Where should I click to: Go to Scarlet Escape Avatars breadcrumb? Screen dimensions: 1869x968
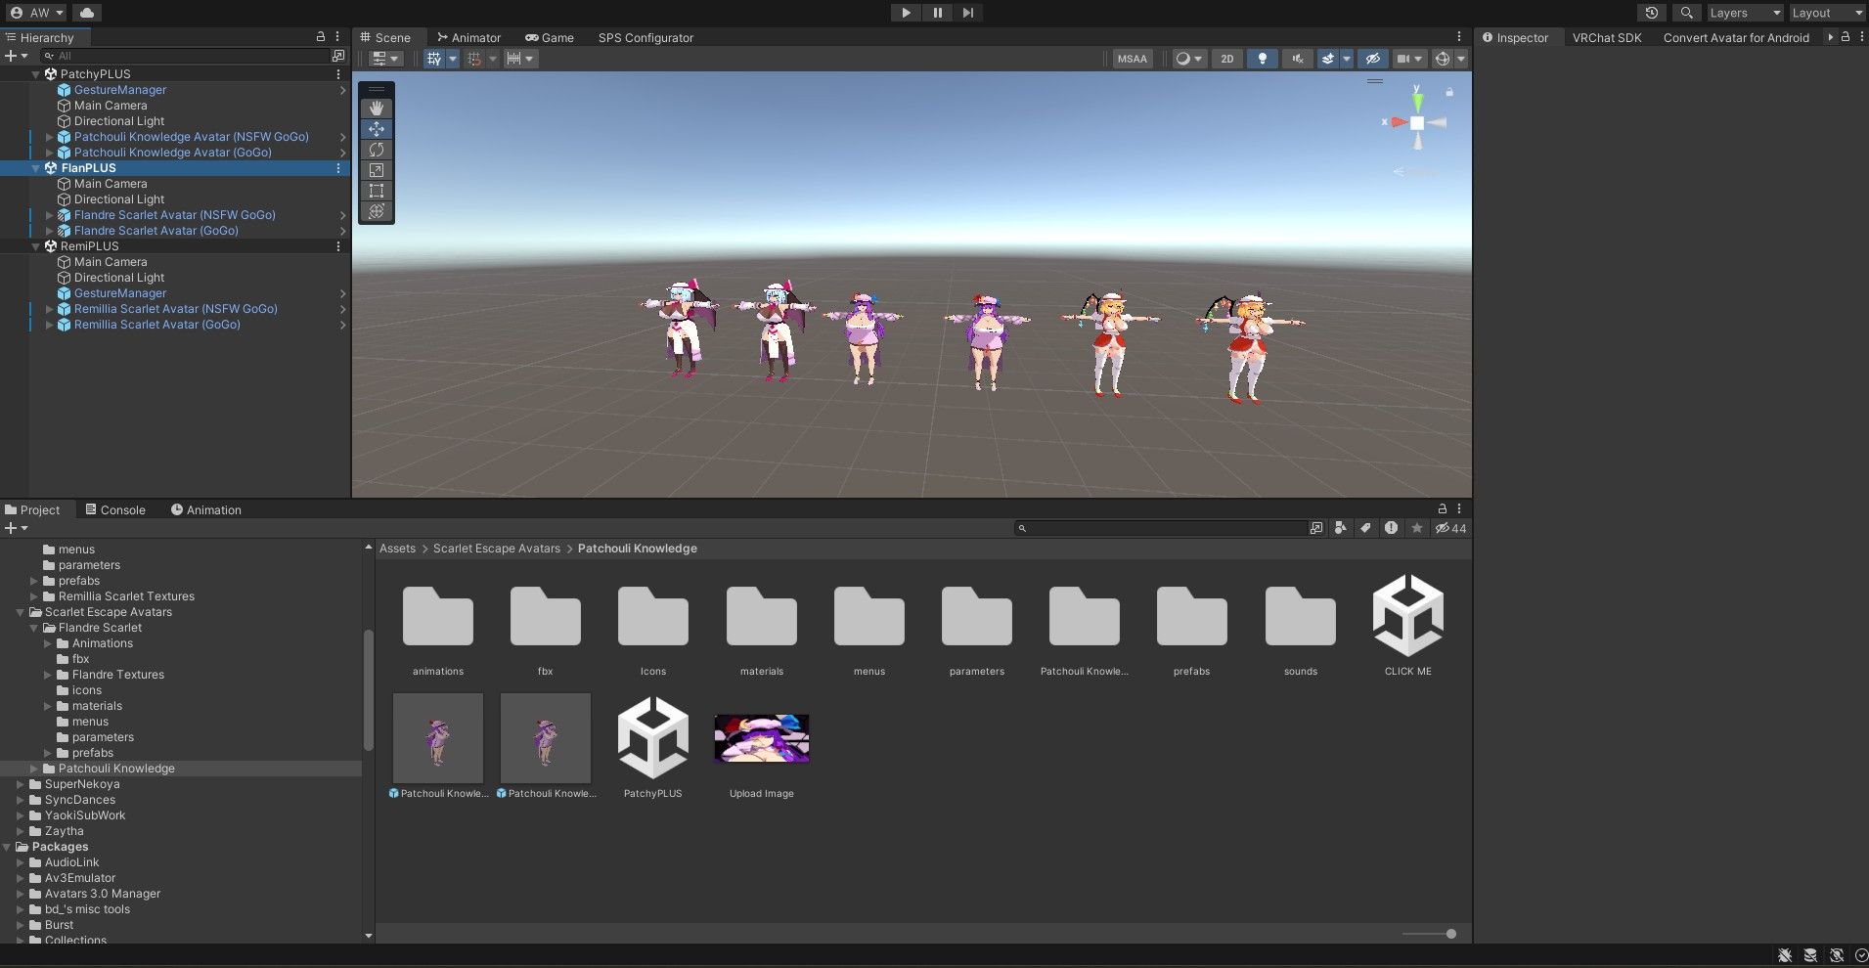pos(497,549)
